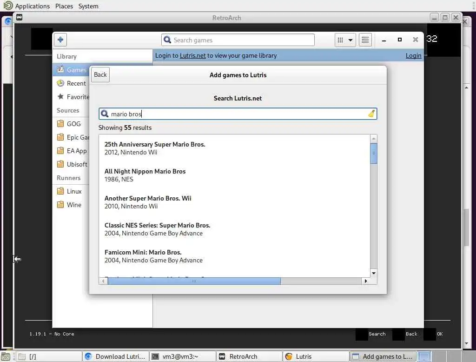Screen dimensions: 476x362
Task: Click the results list scroll down arrow
Action: tap(374, 273)
